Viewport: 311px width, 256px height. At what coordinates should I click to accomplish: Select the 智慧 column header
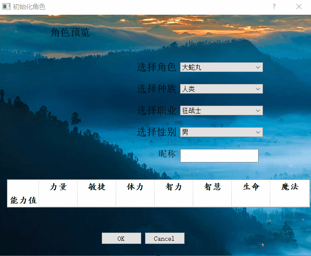tap(212, 187)
